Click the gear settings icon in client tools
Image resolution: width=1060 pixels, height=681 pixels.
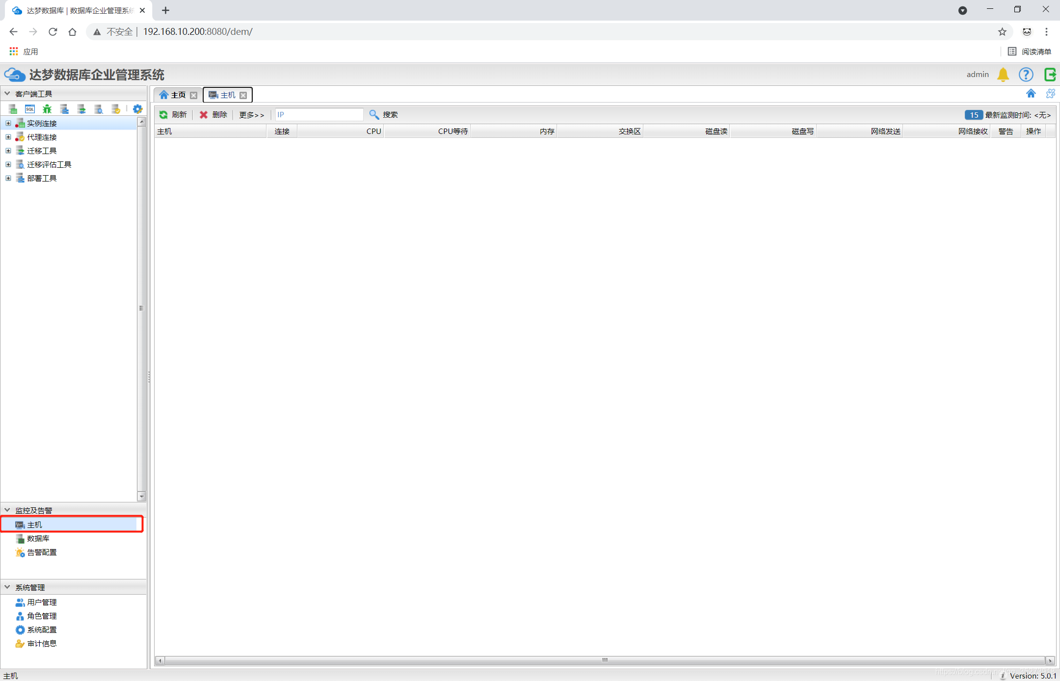(137, 109)
